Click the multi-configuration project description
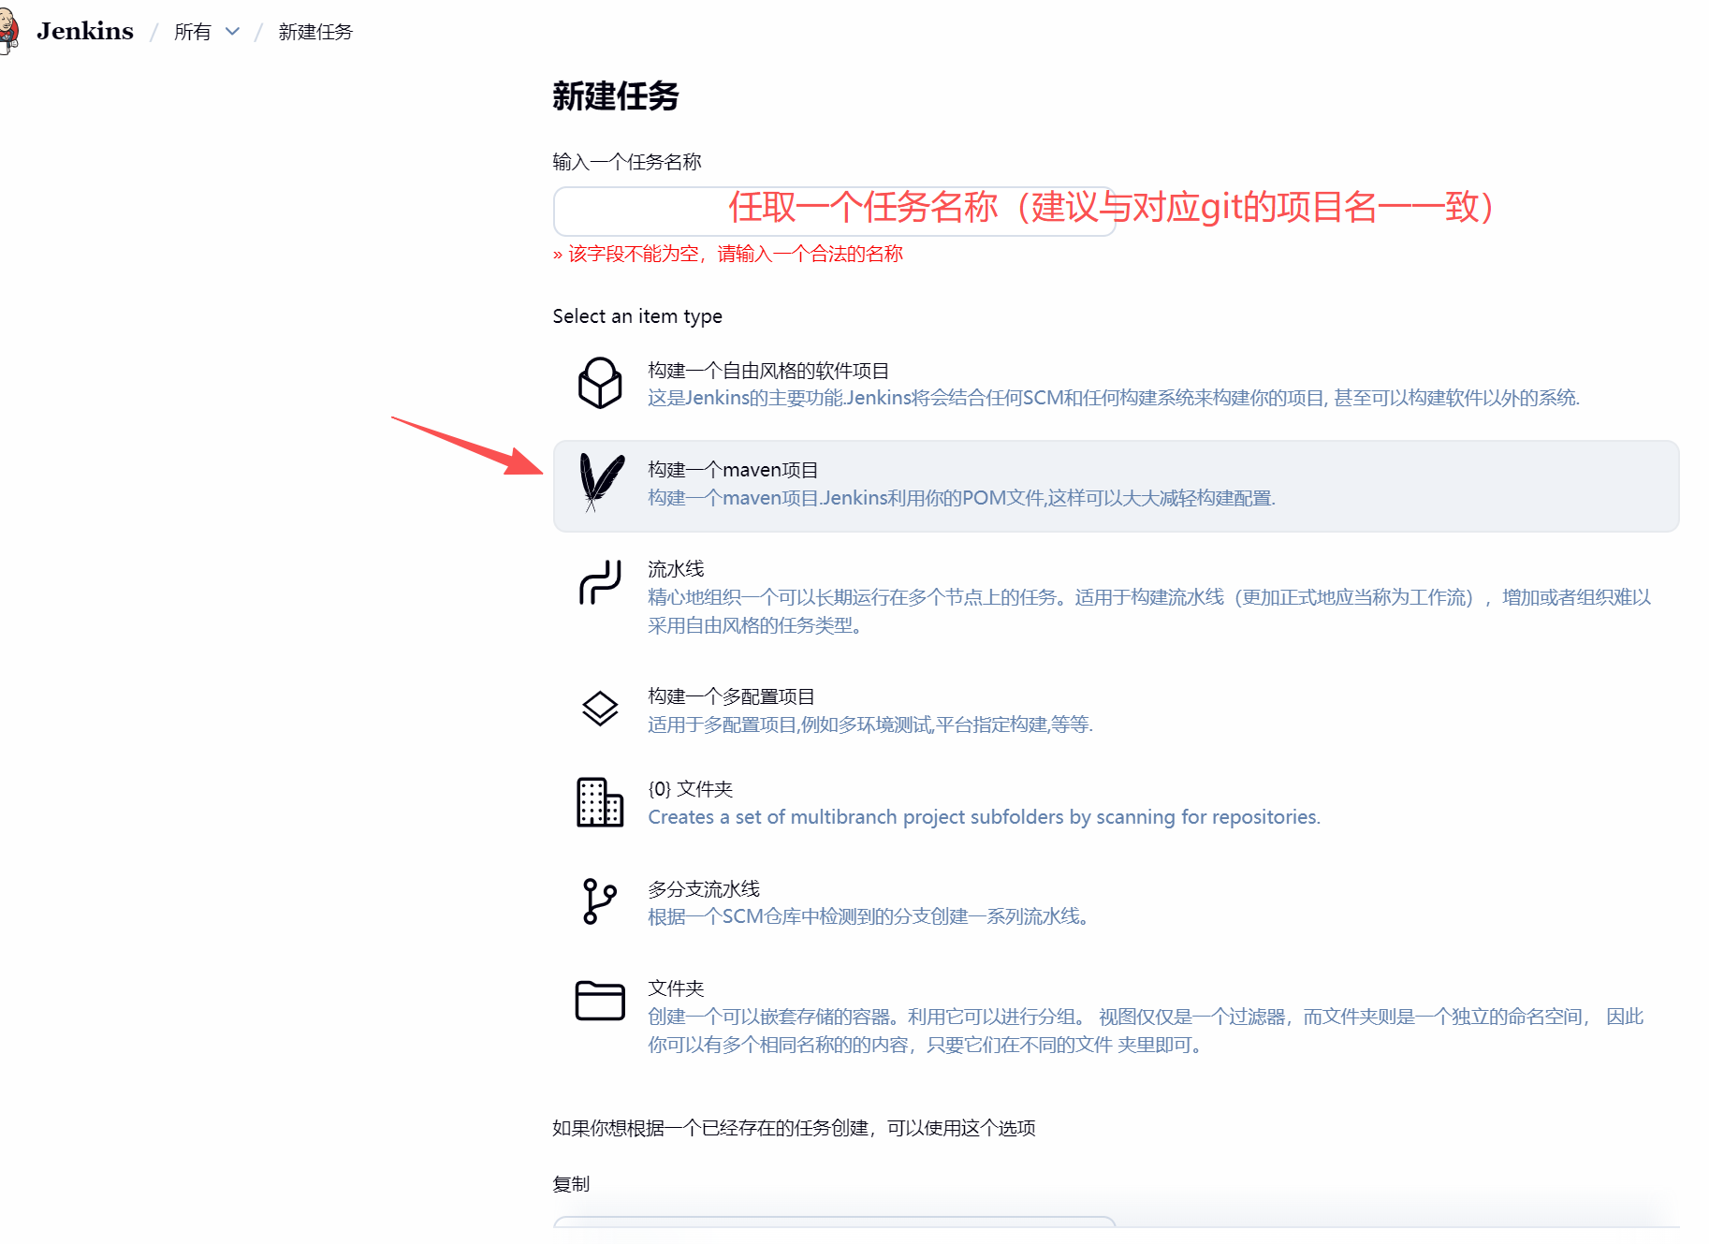The height and width of the screenshot is (1244, 1709). (x=870, y=724)
